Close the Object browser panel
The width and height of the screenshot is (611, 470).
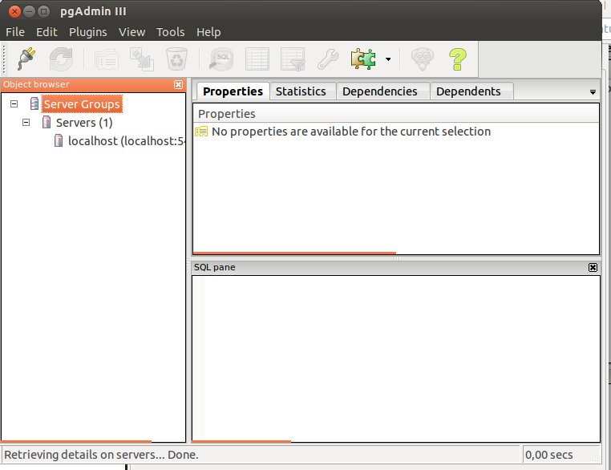pos(178,84)
